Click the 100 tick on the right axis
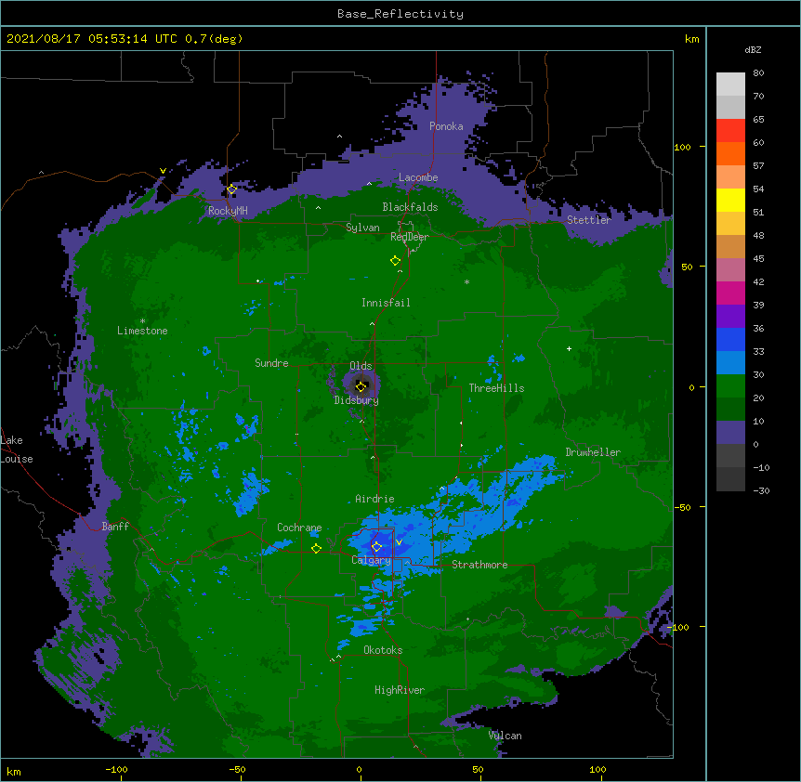Image resolution: width=801 pixels, height=782 pixels. click(x=682, y=147)
